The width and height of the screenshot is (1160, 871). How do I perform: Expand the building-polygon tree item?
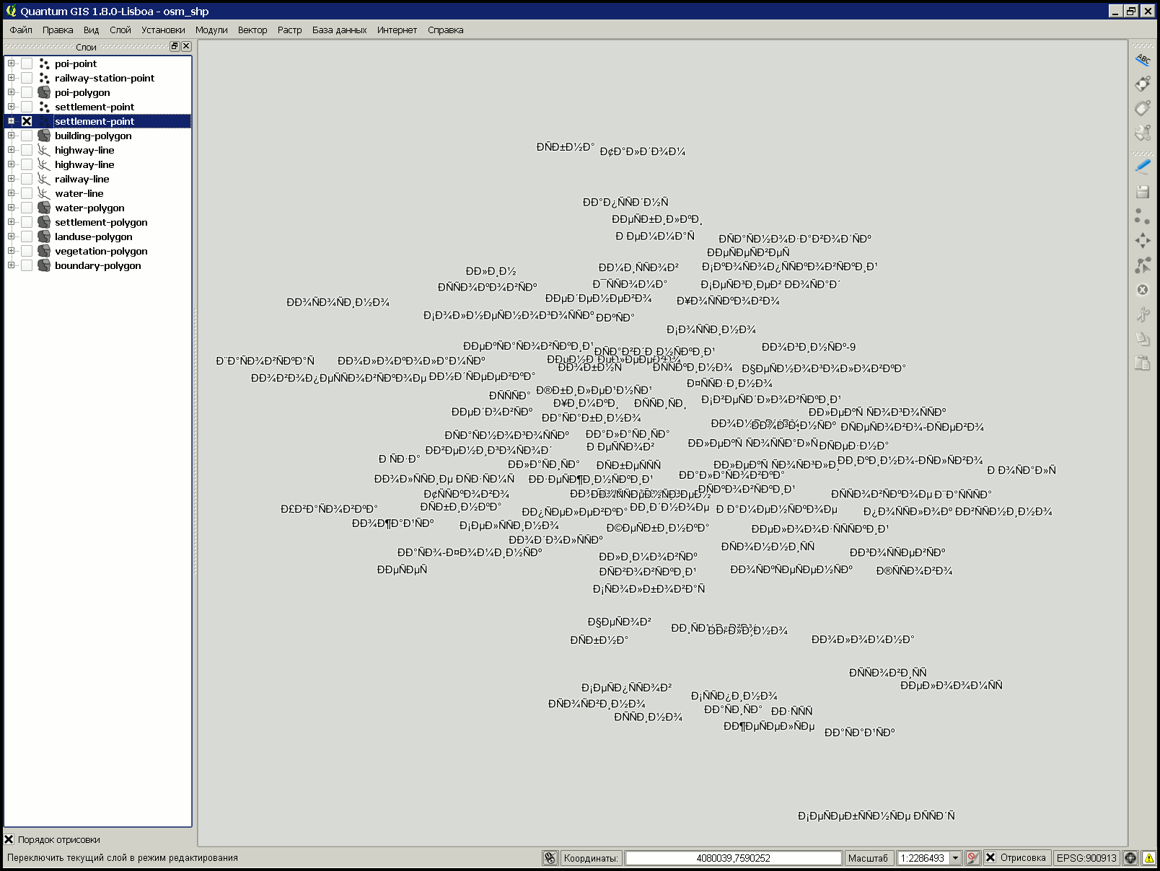tap(11, 136)
